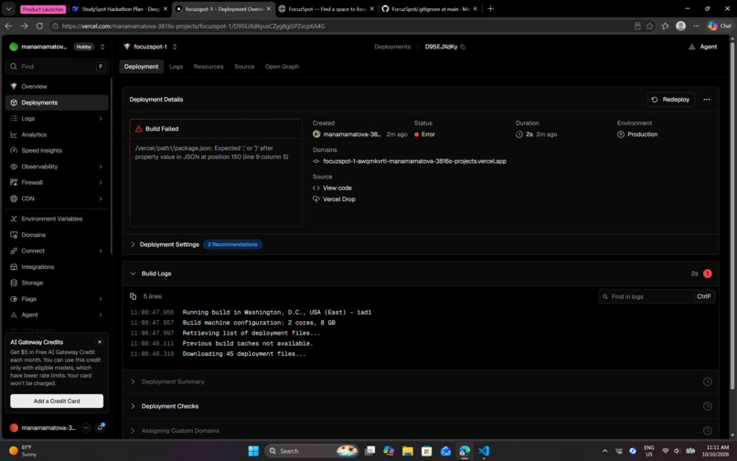Open Visual Studio Code from the taskbar
This screenshot has width=737, height=461.
pyautogui.click(x=484, y=451)
